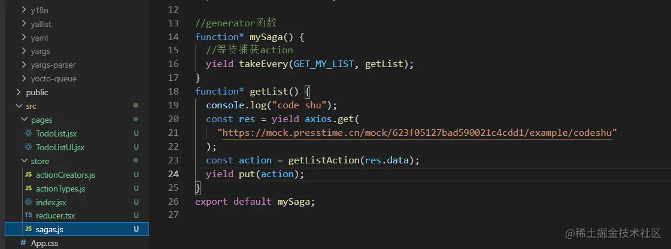Expand the public folder

click(x=19, y=92)
